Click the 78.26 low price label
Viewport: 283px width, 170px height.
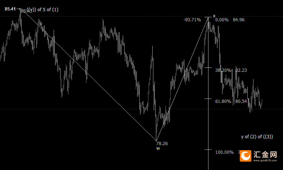tap(162, 144)
